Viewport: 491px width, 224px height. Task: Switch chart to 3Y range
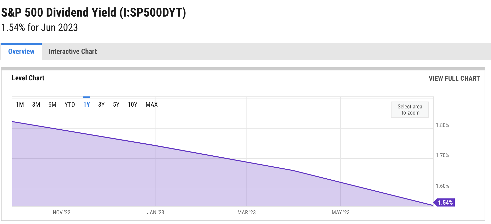coord(101,105)
